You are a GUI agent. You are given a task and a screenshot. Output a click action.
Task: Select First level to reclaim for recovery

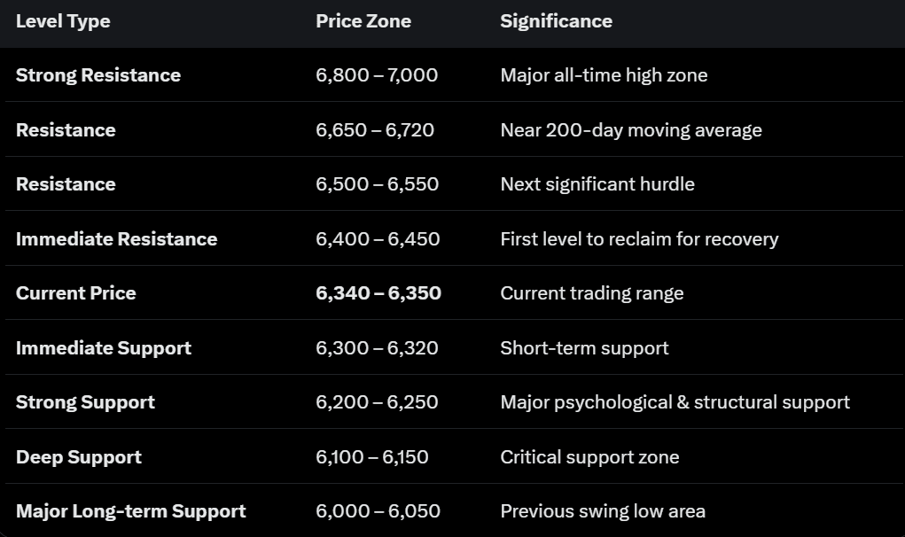coord(639,239)
